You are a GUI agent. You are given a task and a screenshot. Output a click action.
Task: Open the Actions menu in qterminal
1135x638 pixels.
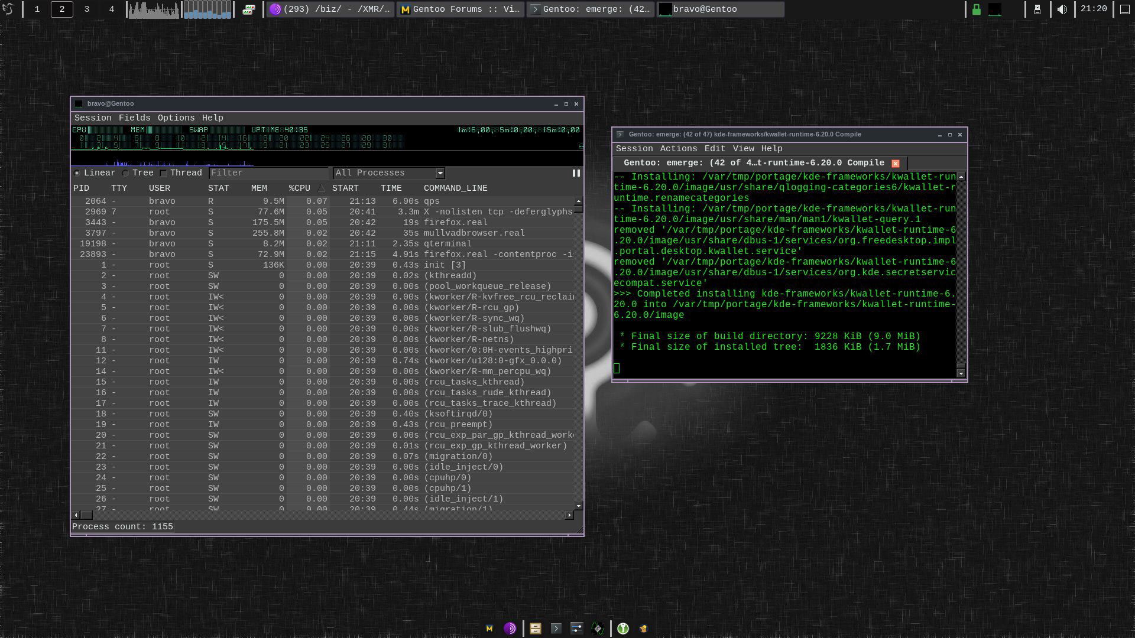678,149
